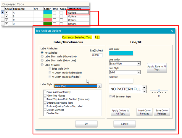Toggle Alias checkbox for top C
Screen dimensions: 182x138
coord(61,20)
